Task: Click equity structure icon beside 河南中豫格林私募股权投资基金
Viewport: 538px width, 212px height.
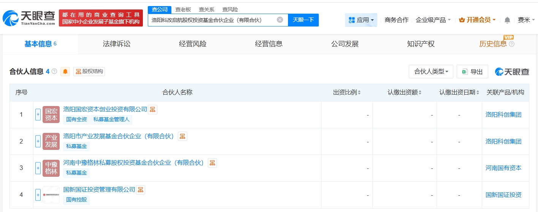Action: coord(212,163)
